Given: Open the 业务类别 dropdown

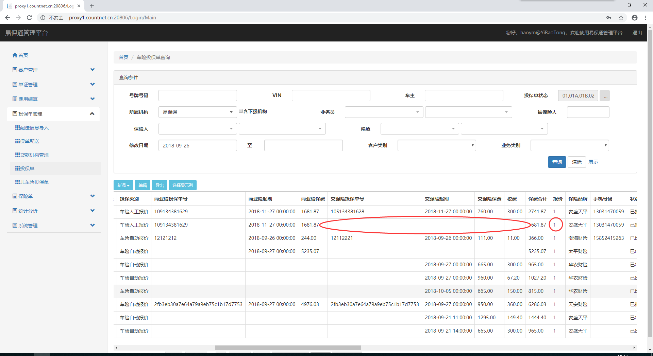Looking at the screenshot, I should coord(569,145).
